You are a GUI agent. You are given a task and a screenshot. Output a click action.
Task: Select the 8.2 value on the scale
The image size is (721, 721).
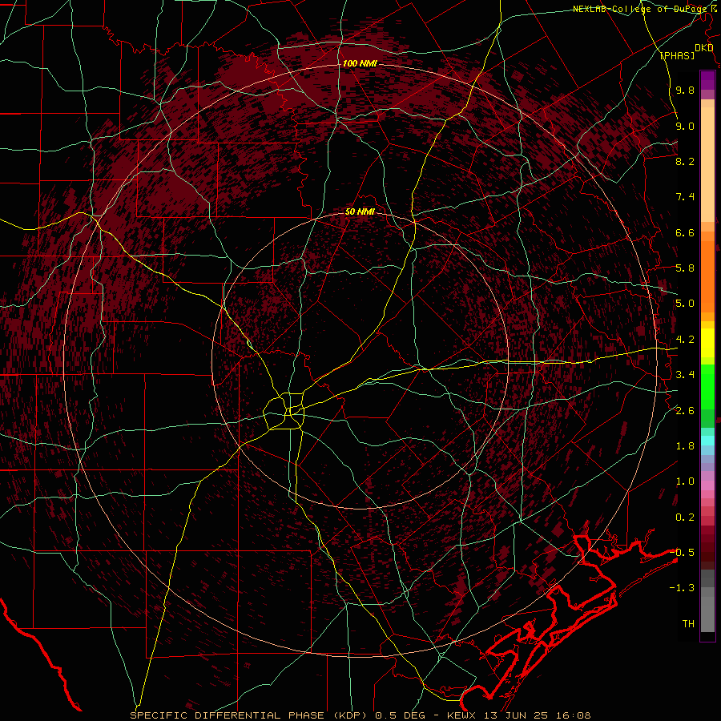coord(685,161)
